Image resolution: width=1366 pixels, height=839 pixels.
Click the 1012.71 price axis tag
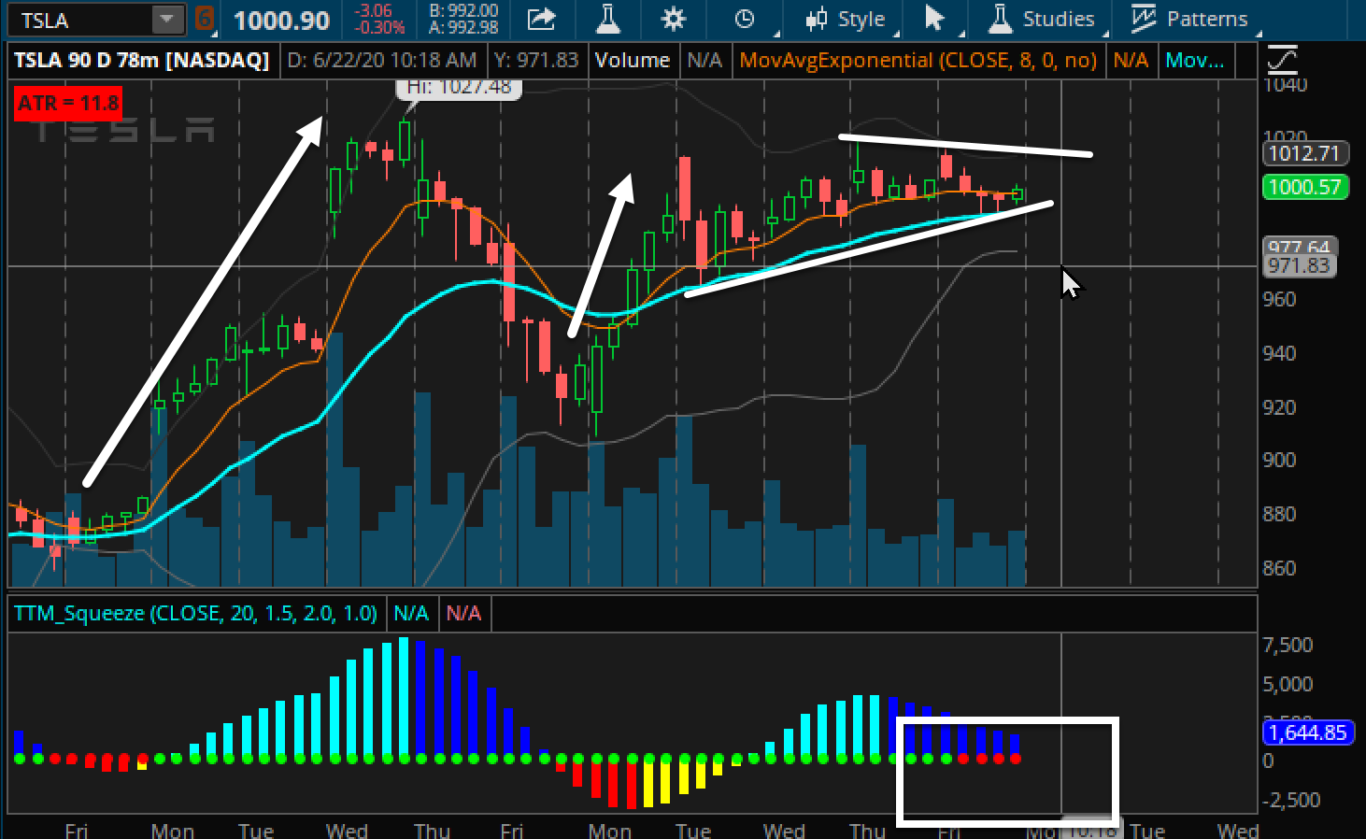[x=1304, y=153]
